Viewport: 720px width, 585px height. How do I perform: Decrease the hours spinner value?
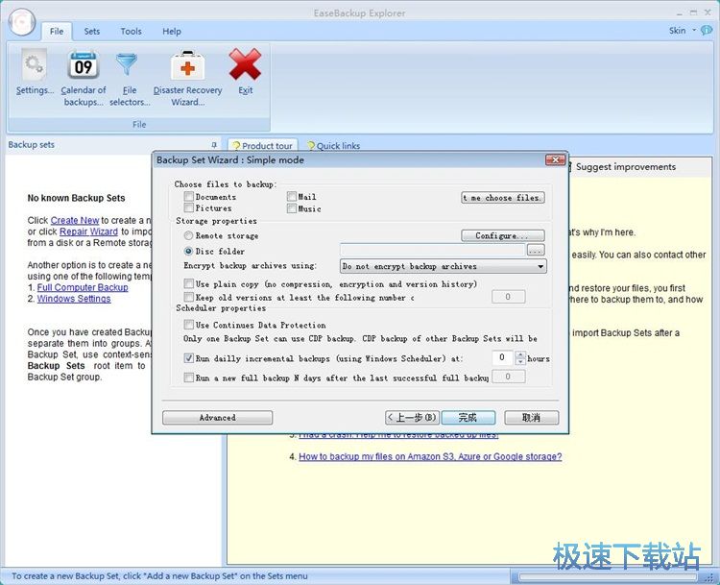(520, 361)
